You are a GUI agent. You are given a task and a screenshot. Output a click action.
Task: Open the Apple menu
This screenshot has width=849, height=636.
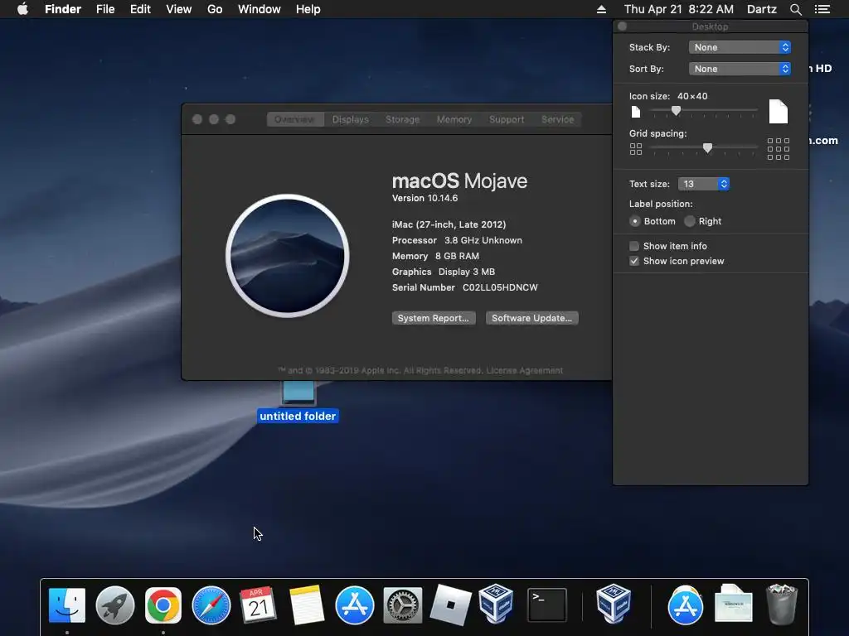click(x=22, y=9)
